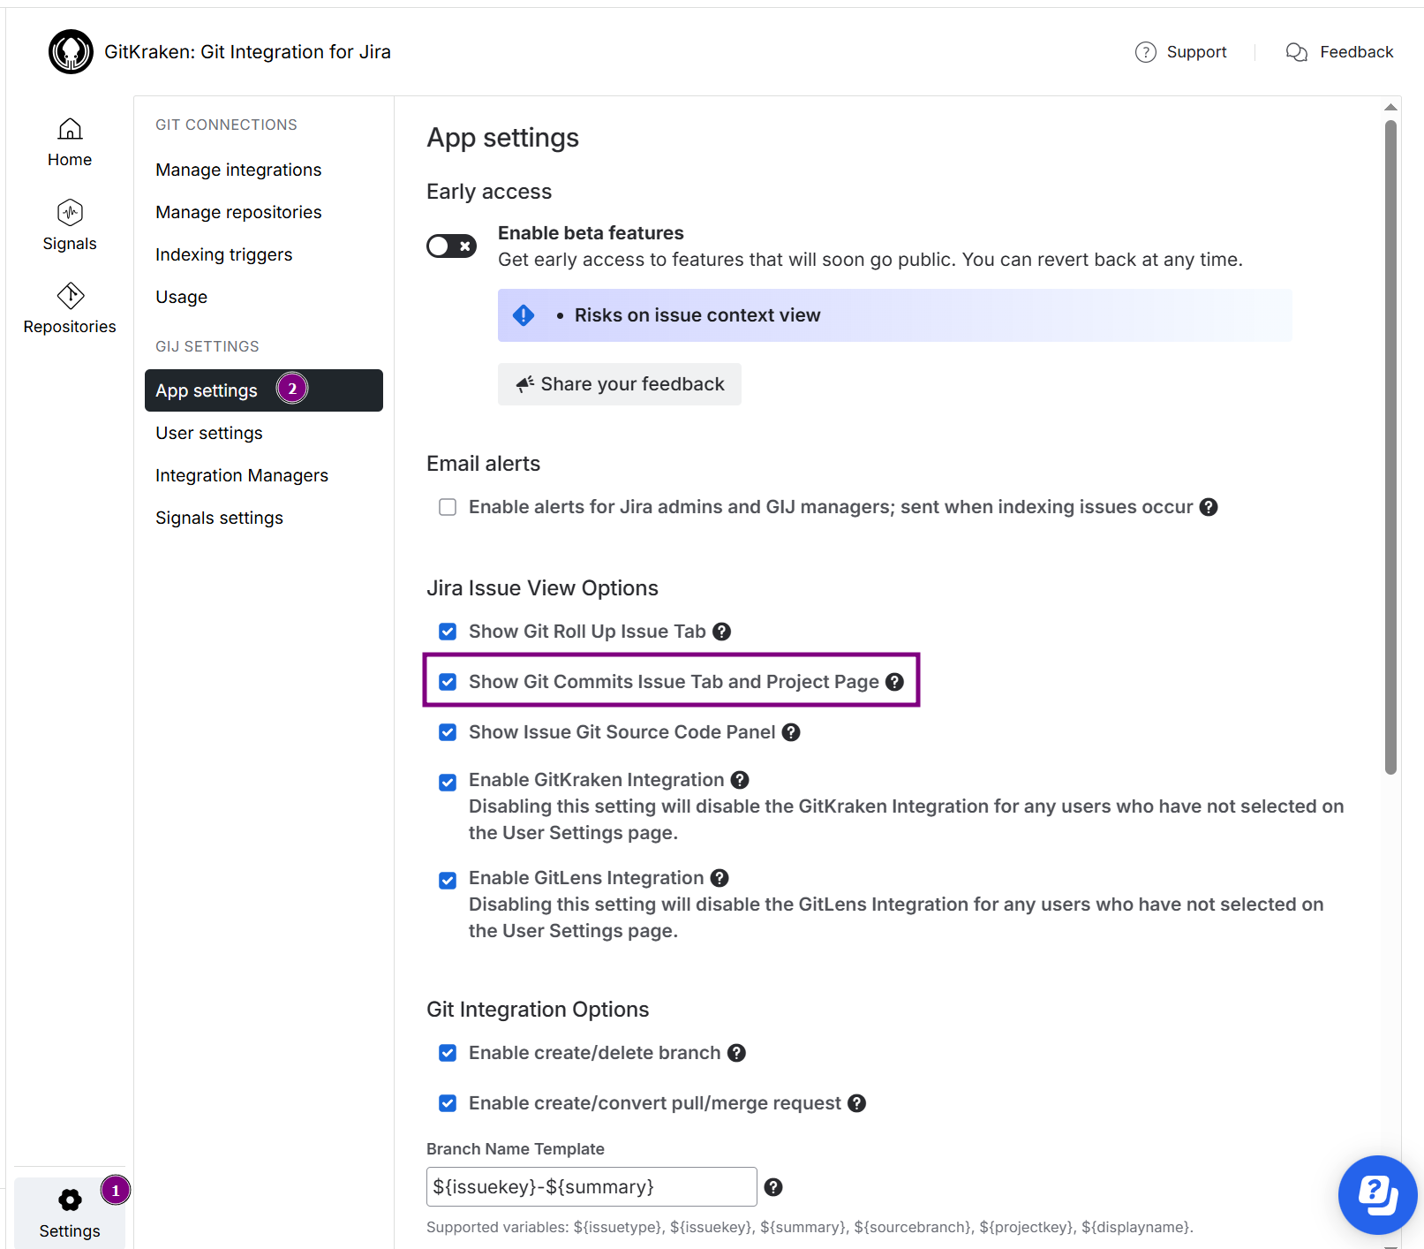Click help icon beside Show Git Roll Up Issue Tab
The height and width of the screenshot is (1249, 1424).
(721, 632)
